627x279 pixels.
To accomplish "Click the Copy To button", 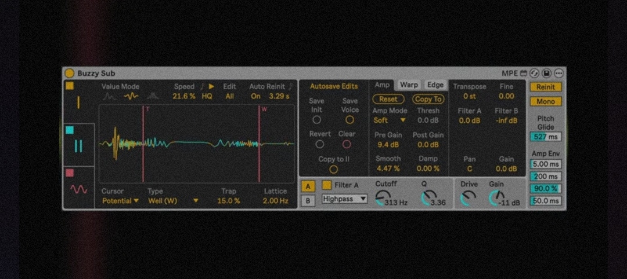I will pyautogui.click(x=428, y=99).
